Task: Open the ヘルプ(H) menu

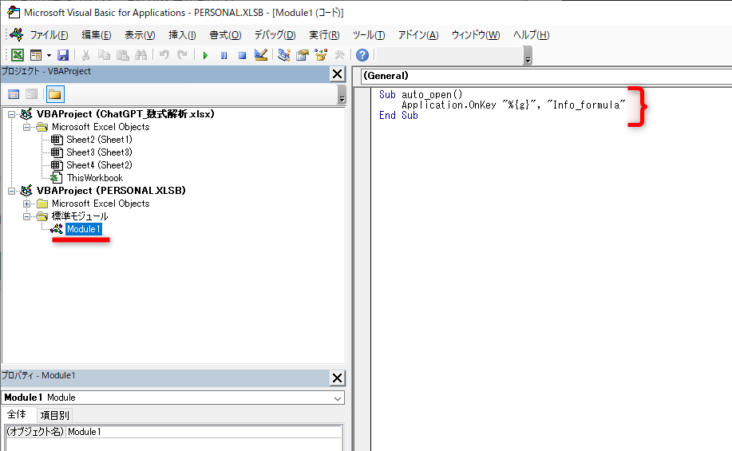Action: click(x=531, y=35)
